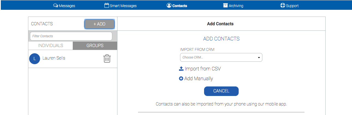Viewport: 352px width, 115px height.
Task: Click the plus circle icon beside Add Manually
Action: click(x=181, y=79)
